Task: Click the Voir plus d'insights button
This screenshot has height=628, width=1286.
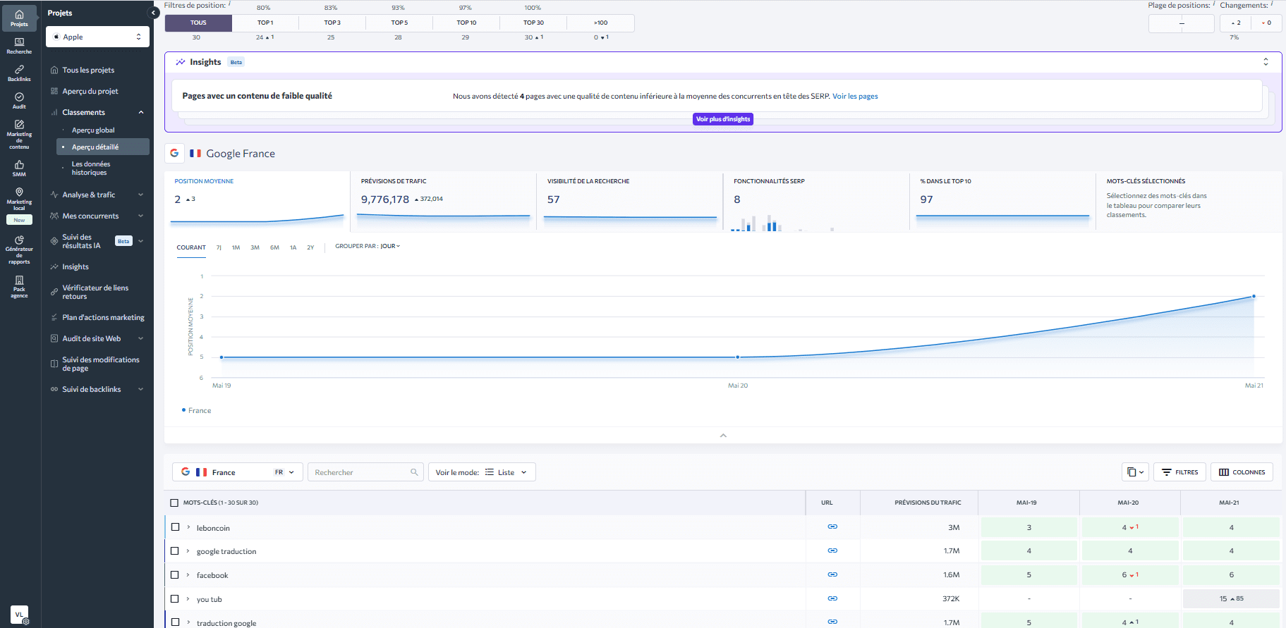Action: coord(723,119)
